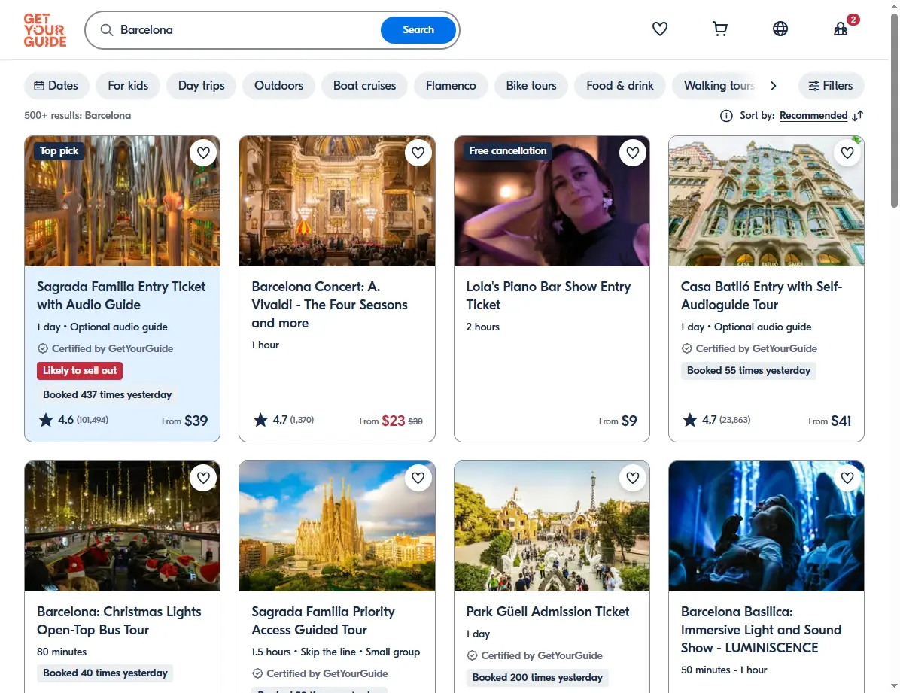
Task: Show more category chips with arrow
Action: click(773, 86)
